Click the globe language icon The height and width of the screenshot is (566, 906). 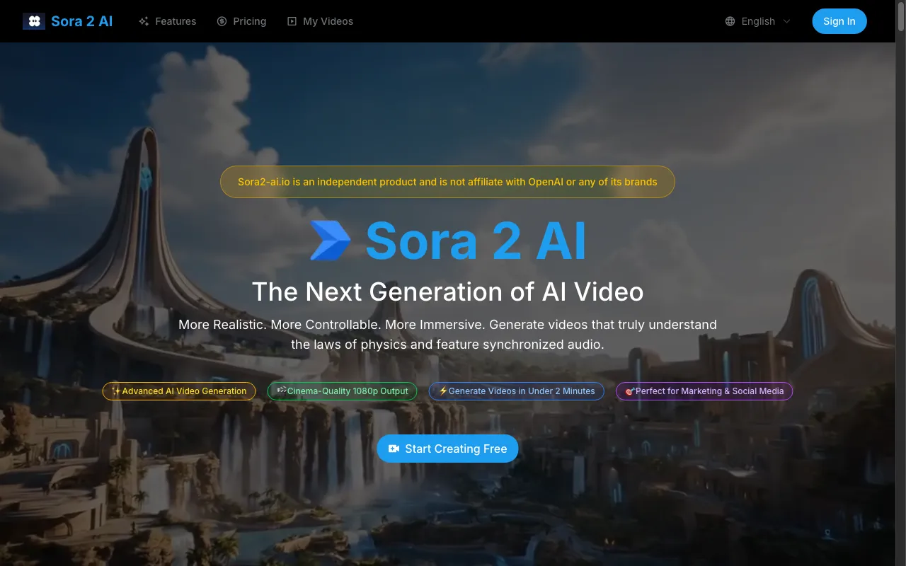730,21
